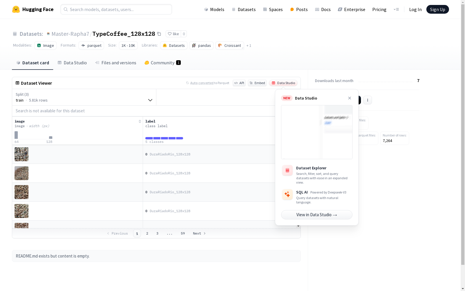465x291 pixels.
Task: Click the pandas library tag
Action: (201, 45)
